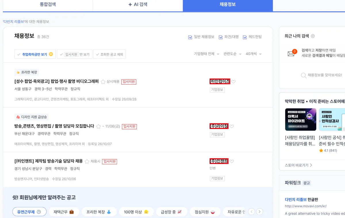Open the 40개씩 per-page dropdown
The image size is (345, 218).
tap(254, 54)
